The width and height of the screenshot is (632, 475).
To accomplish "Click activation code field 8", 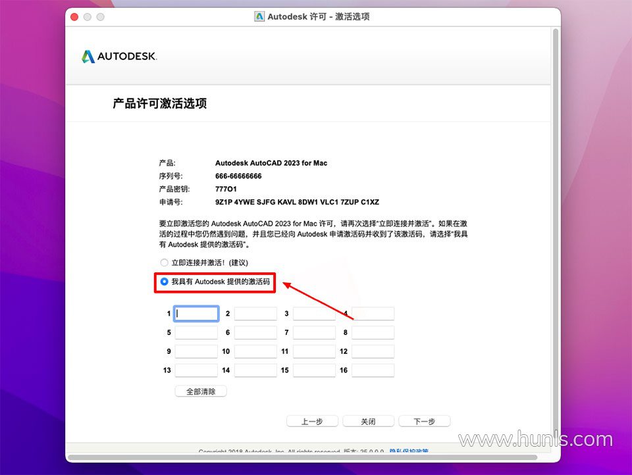I will [x=373, y=332].
